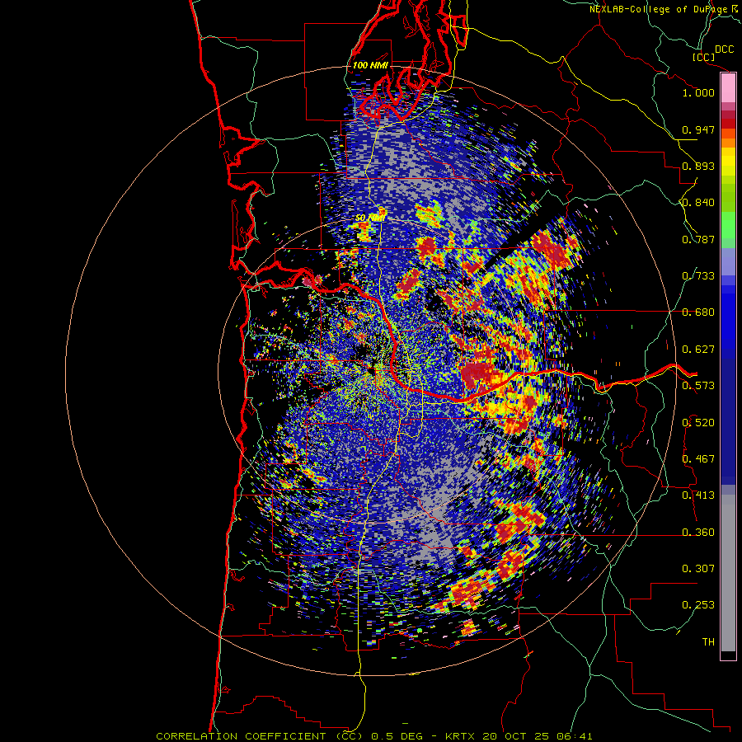Select the 0.520 legend value
Viewport: 742px width, 742px height.
pos(698,423)
